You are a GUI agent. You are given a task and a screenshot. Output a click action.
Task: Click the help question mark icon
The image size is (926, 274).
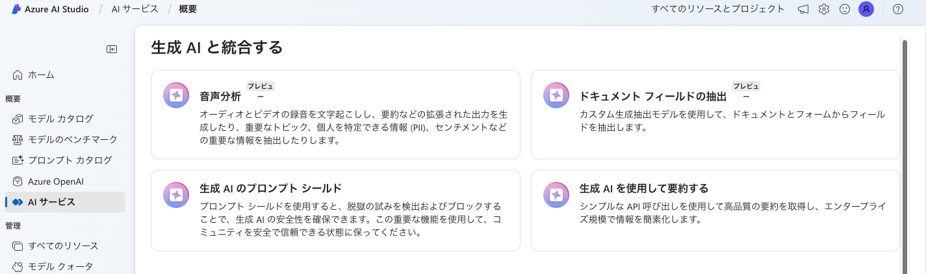click(898, 9)
